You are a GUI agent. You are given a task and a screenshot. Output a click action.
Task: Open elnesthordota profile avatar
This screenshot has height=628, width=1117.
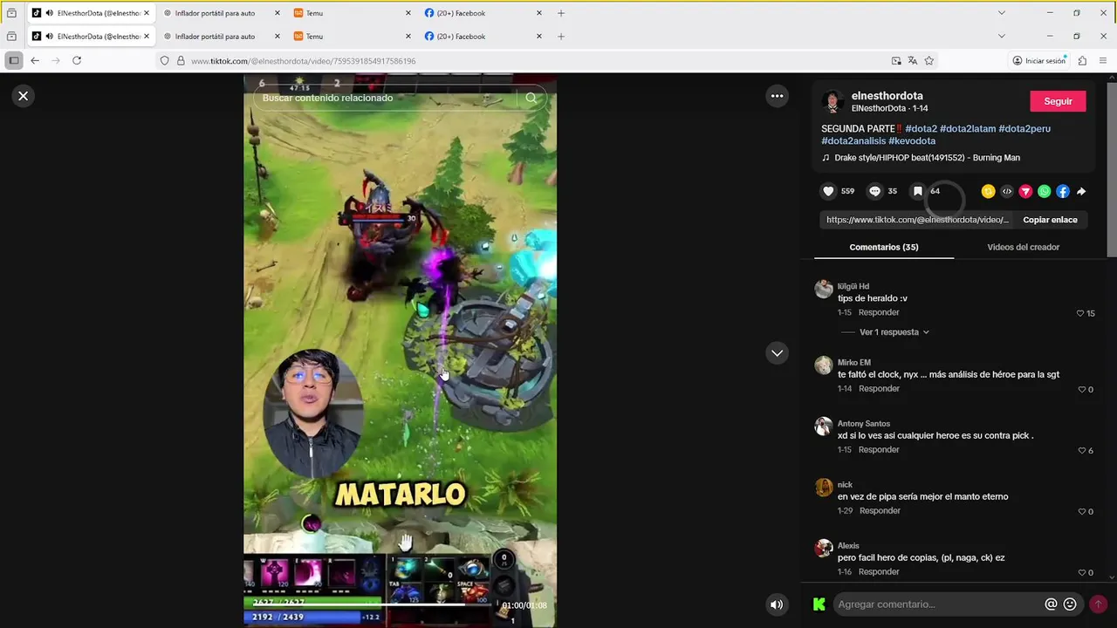pos(833,102)
